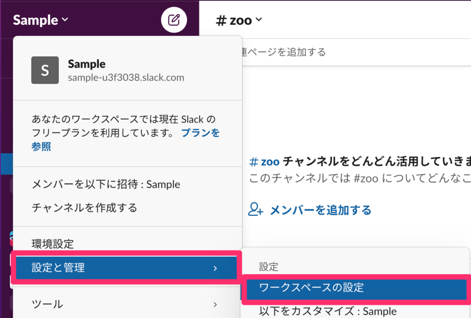Select 設定 at the top of the submenu
This screenshot has width=471, height=318.
click(268, 266)
